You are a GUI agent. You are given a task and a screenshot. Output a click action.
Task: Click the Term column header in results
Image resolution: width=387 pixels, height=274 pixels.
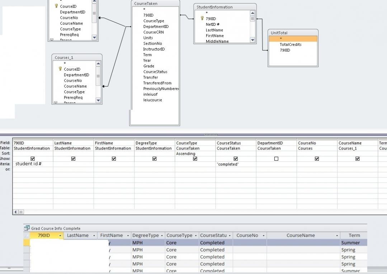(354, 236)
